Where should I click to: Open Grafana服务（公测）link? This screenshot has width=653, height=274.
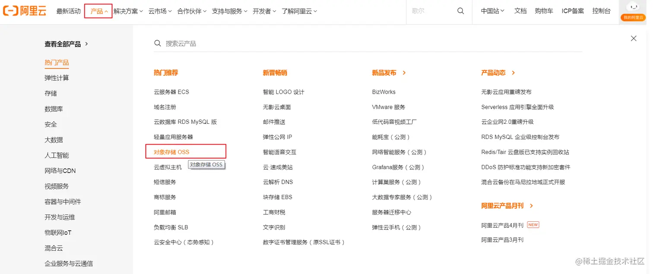click(x=399, y=167)
